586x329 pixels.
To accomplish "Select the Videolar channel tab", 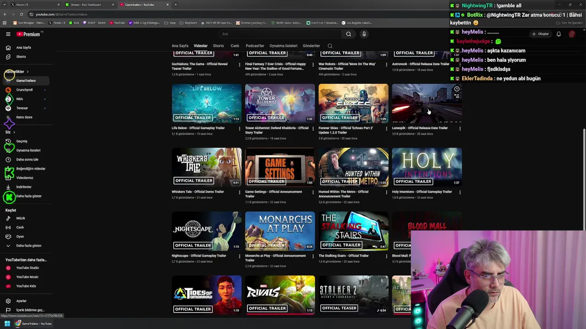I will pos(201,46).
